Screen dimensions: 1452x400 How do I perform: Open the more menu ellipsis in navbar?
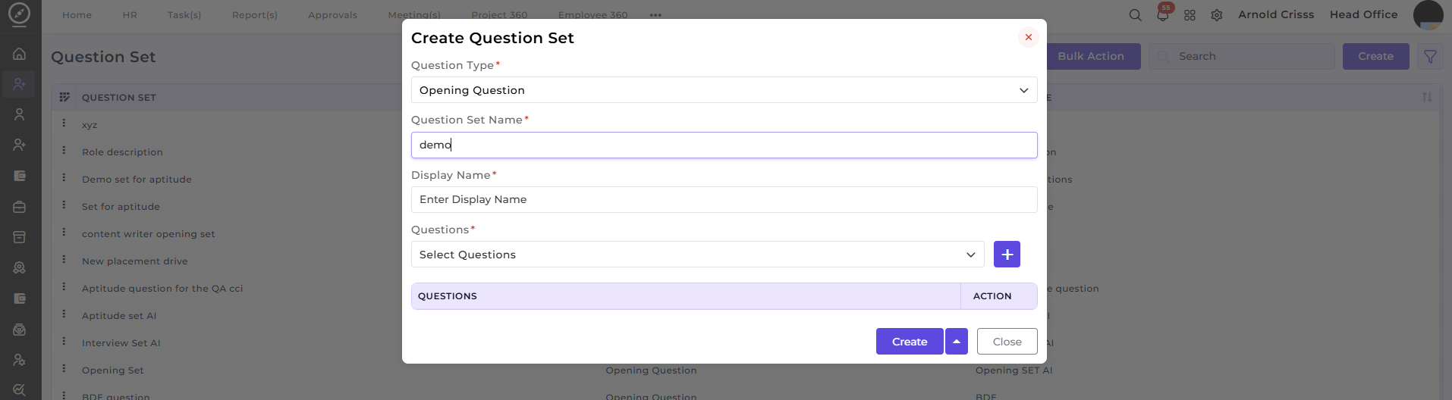click(655, 15)
